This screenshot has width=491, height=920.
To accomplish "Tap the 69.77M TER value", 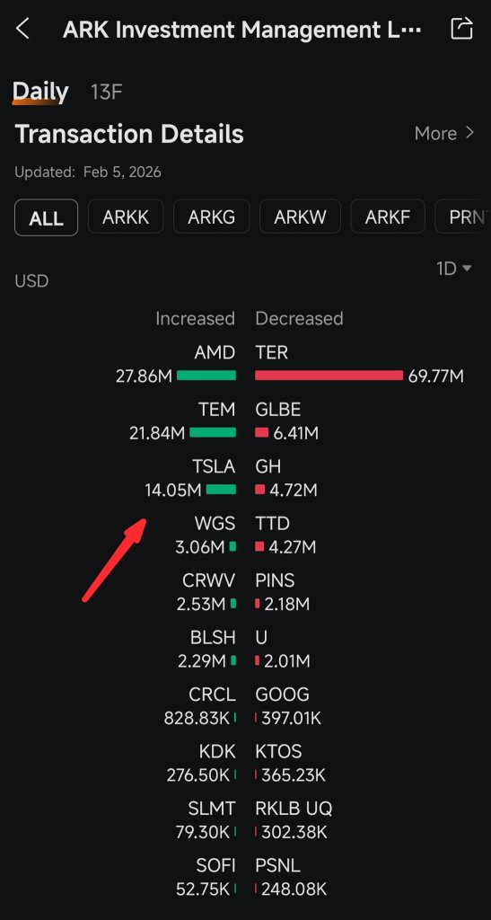I will (x=436, y=376).
